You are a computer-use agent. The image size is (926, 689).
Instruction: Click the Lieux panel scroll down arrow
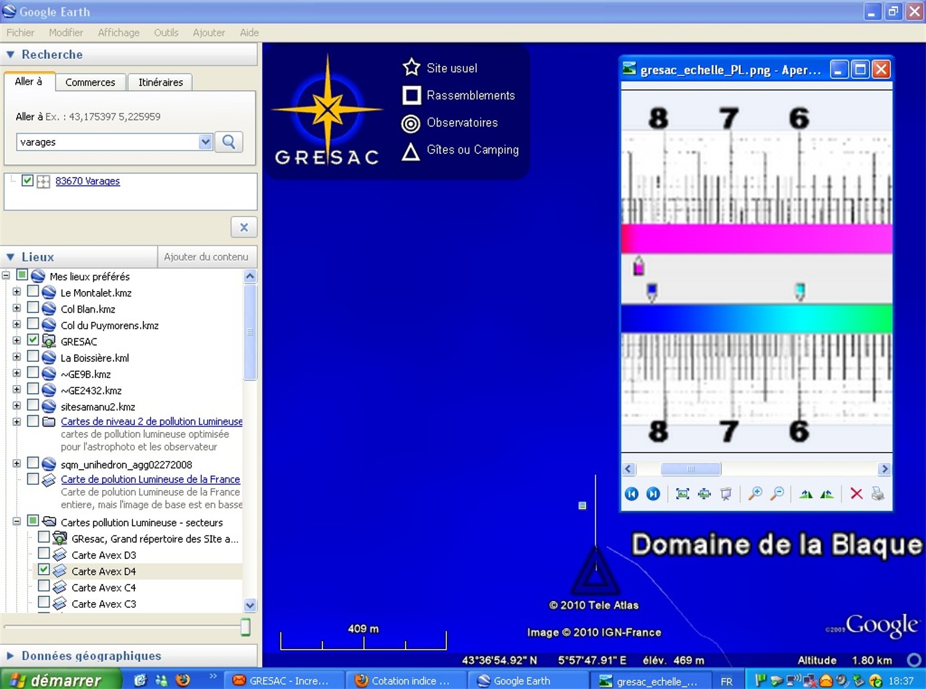(250, 606)
